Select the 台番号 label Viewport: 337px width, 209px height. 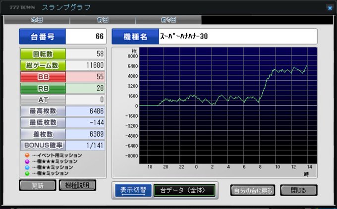click(42, 36)
